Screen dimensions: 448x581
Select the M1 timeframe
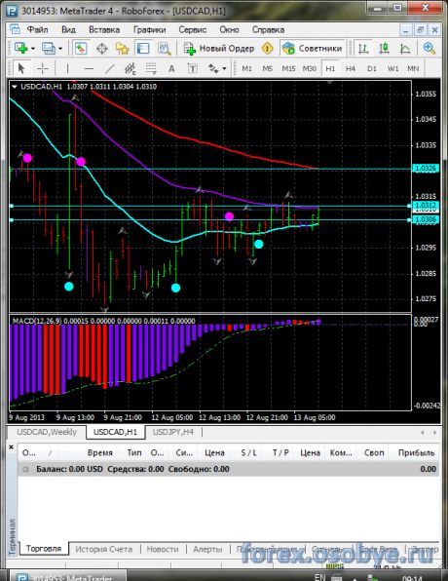click(246, 68)
